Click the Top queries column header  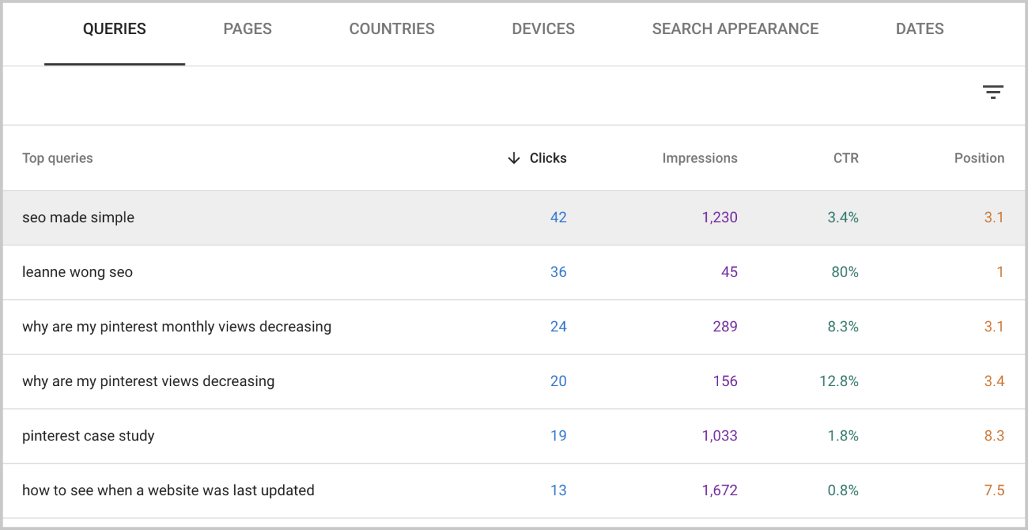coord(58,158)
